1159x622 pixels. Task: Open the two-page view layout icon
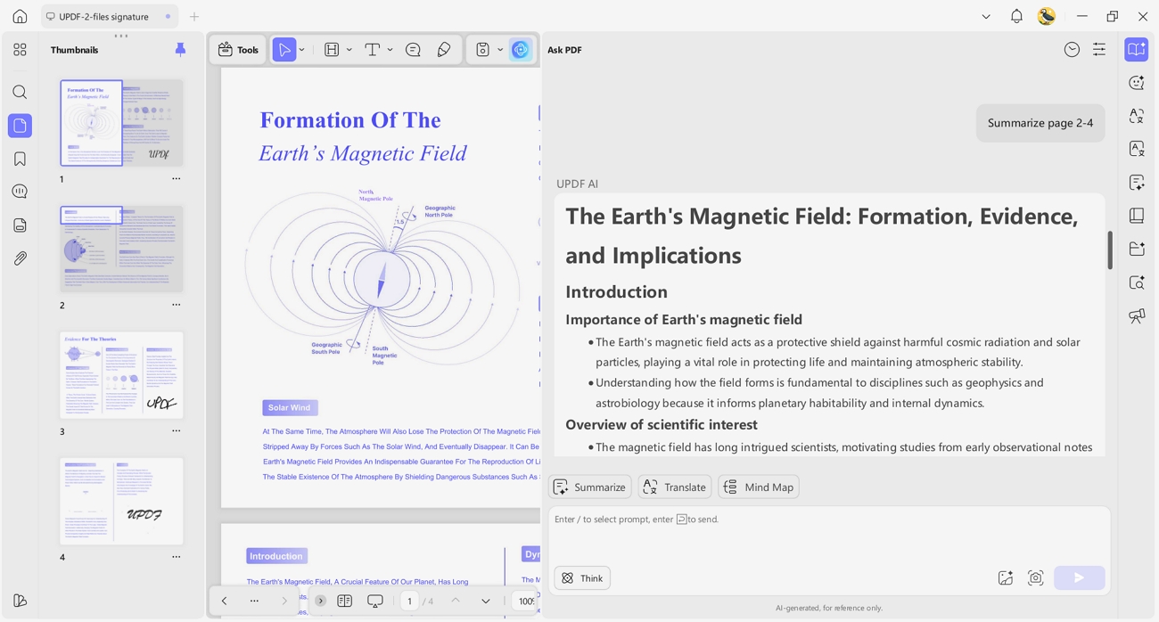coord(345,602)
